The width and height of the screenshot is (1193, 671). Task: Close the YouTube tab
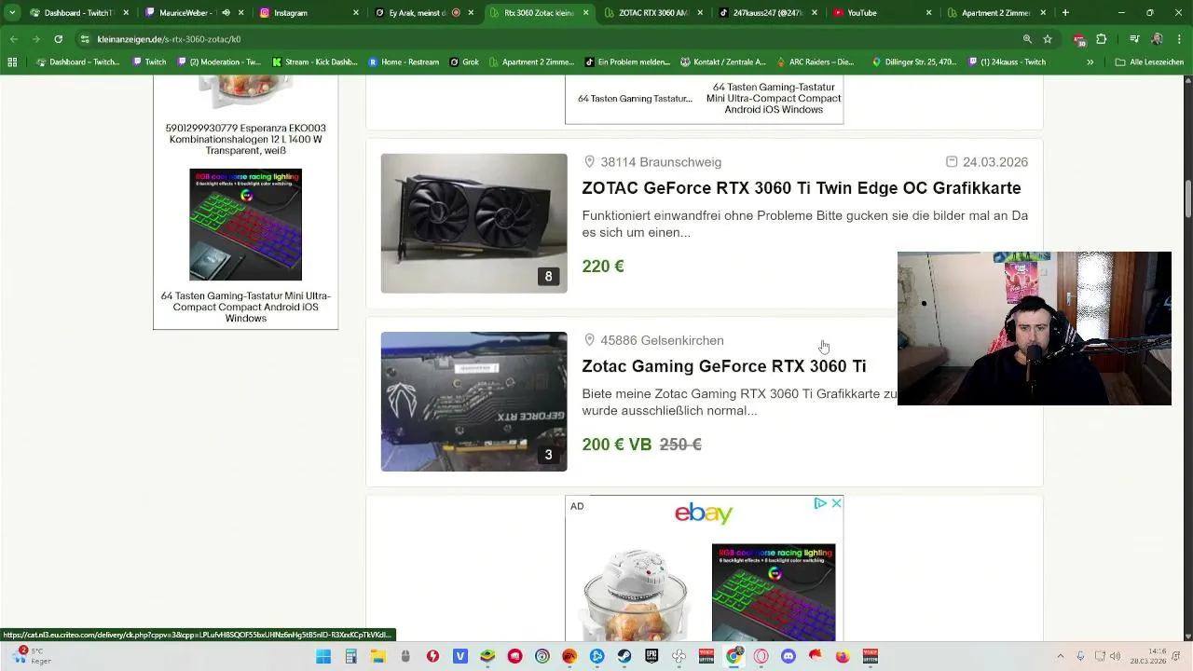pyautogui.click(x=928, y=13)
